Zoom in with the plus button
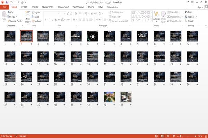Viewport: 208px width, 138px height. tap(196, 136)
